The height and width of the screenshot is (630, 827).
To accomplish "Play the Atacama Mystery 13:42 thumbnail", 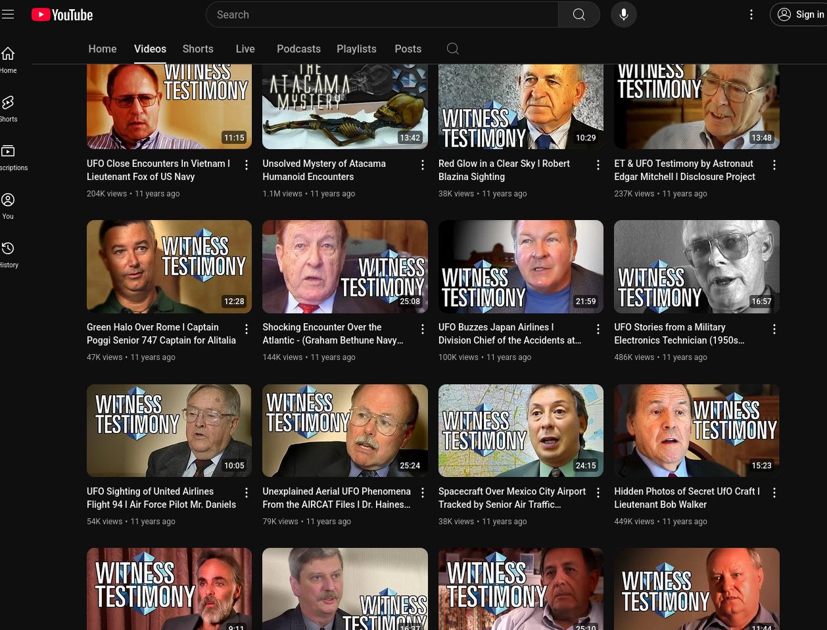I will tap(345, 106).
